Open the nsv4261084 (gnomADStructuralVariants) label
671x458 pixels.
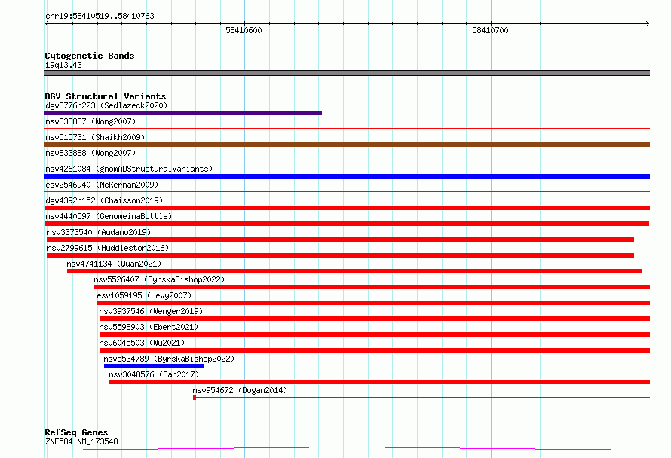tap(129, 169)
